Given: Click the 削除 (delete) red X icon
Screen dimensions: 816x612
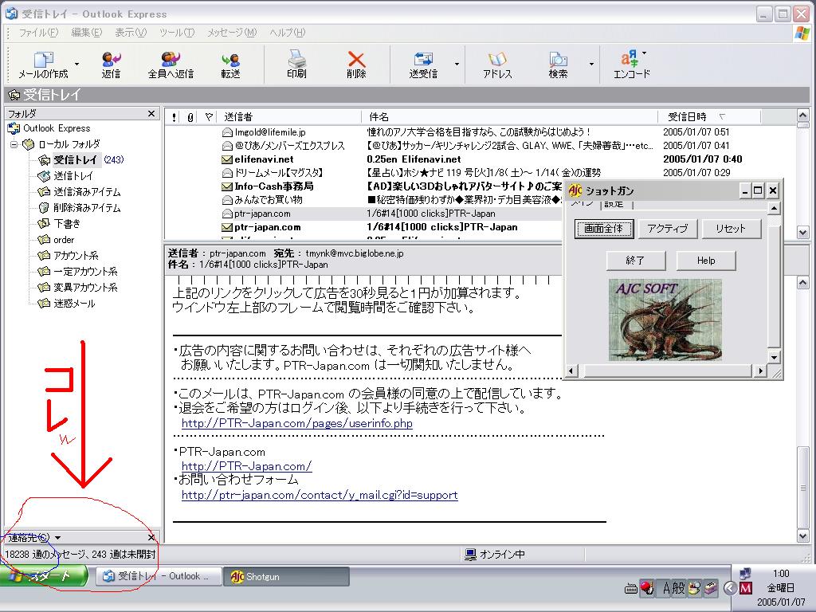Looking at the screenshot, I should tap(356, 65).
